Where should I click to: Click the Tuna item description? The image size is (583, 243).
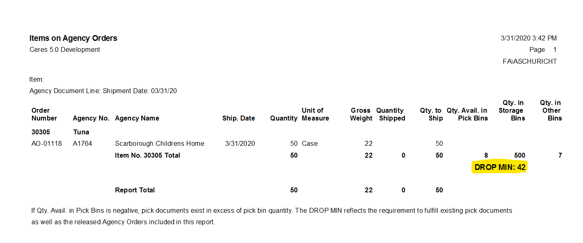coord(81,132)
